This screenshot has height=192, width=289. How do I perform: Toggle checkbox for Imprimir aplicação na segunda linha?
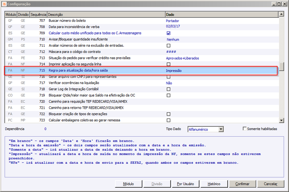[x=168, y=64]
